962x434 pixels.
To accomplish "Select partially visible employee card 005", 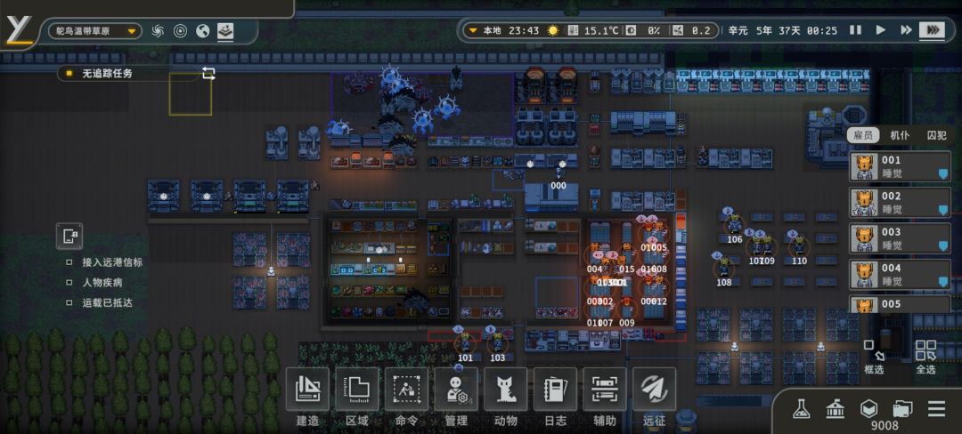I will [900, 304].
